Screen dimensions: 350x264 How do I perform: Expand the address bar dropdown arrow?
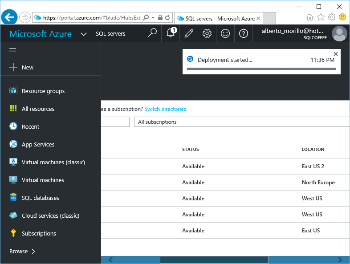(153, 17)
